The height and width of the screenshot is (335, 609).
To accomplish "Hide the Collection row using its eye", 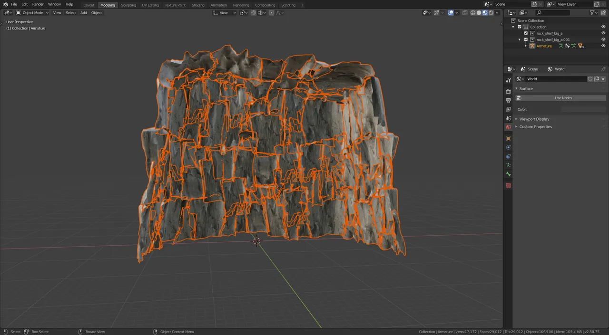I will point(603,27).
